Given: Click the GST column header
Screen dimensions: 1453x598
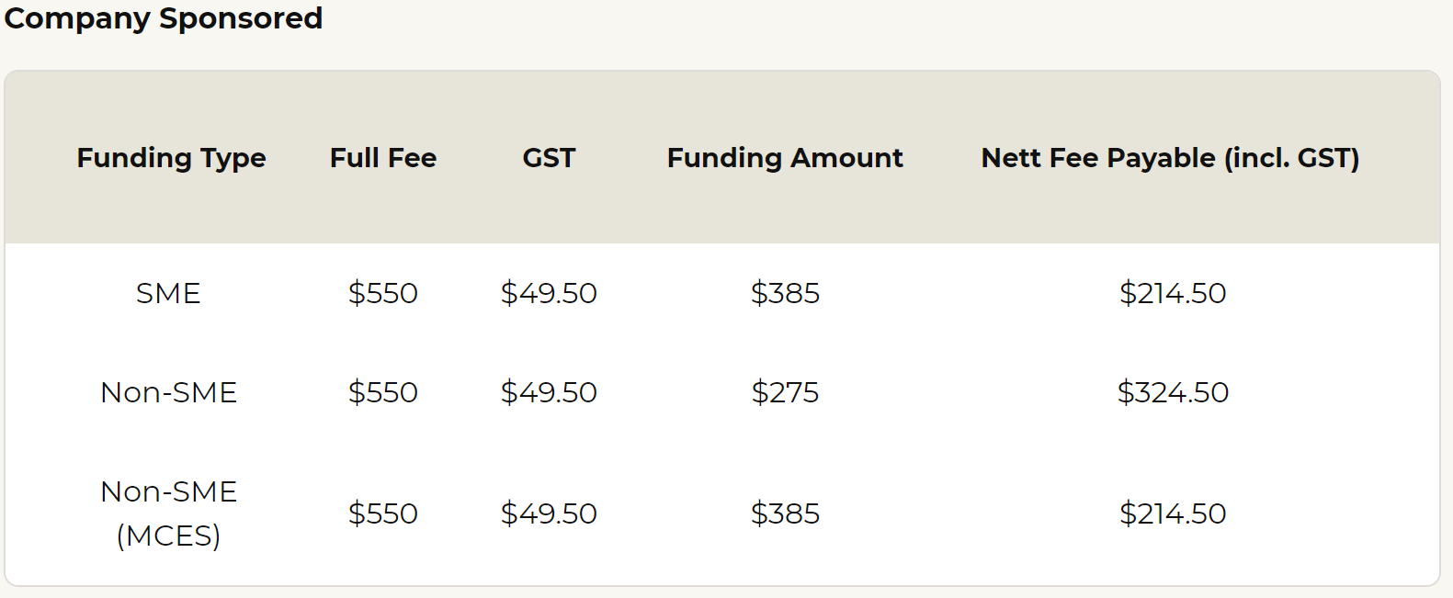Looking at the screenshot, I should pyautogui.click(x=549, y=158).
